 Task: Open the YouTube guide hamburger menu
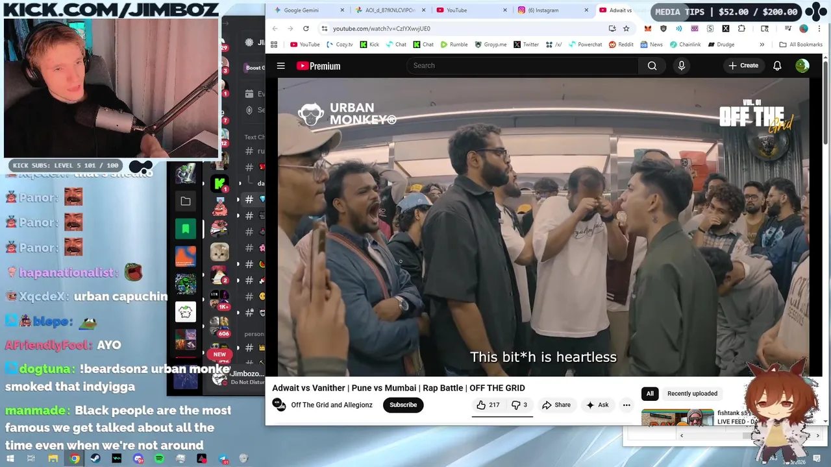coord(280,66)
